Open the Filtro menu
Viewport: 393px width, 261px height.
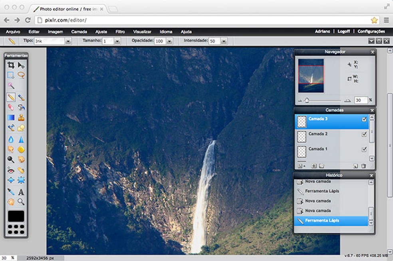[x=120, y=31]
